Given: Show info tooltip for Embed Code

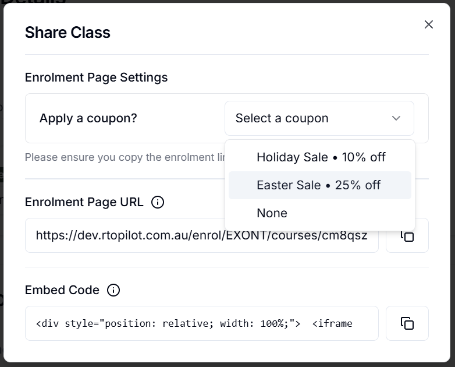Looking at the screenshot, I should (113, 290).
